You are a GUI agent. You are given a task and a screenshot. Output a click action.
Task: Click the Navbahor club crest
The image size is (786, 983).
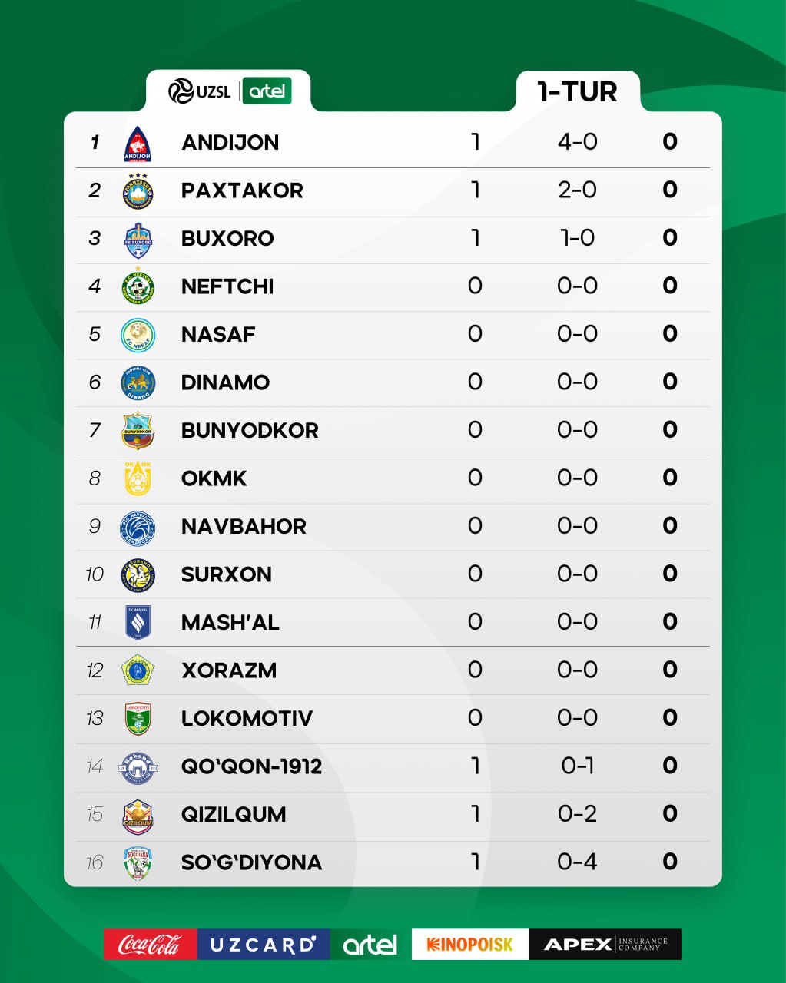click(138, 527)
